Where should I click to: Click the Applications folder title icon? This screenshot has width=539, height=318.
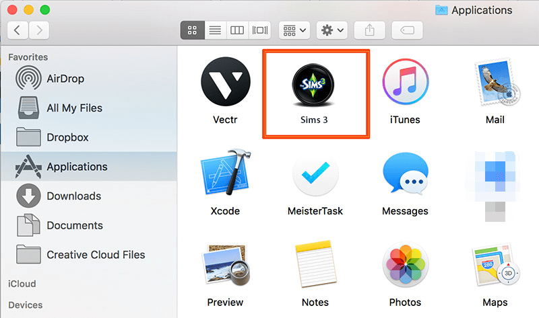point(441,10)
